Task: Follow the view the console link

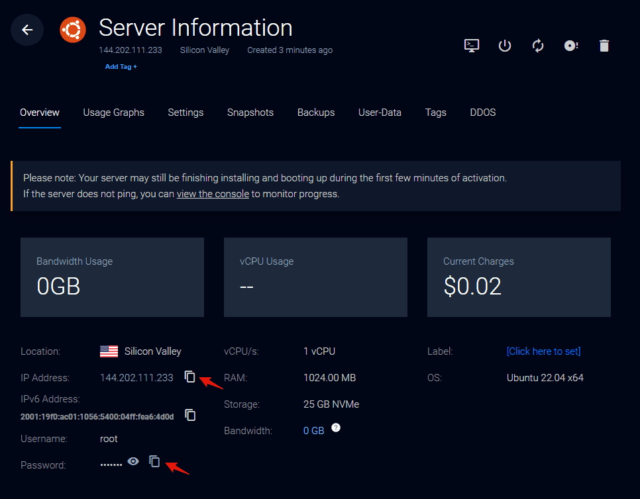Action: click(213, 194)
